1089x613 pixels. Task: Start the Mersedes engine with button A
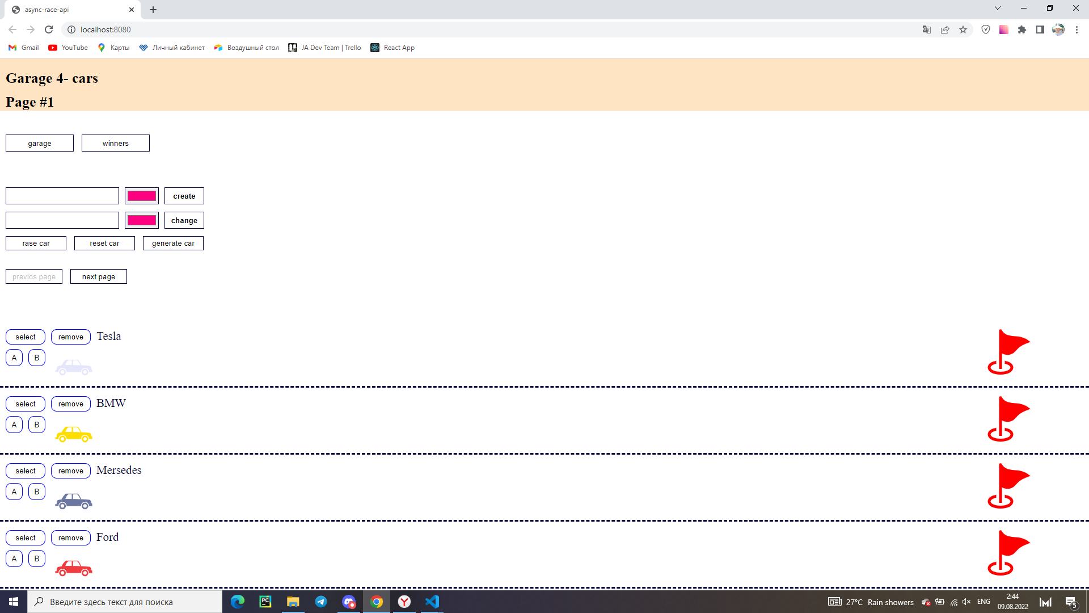[14, 492]
